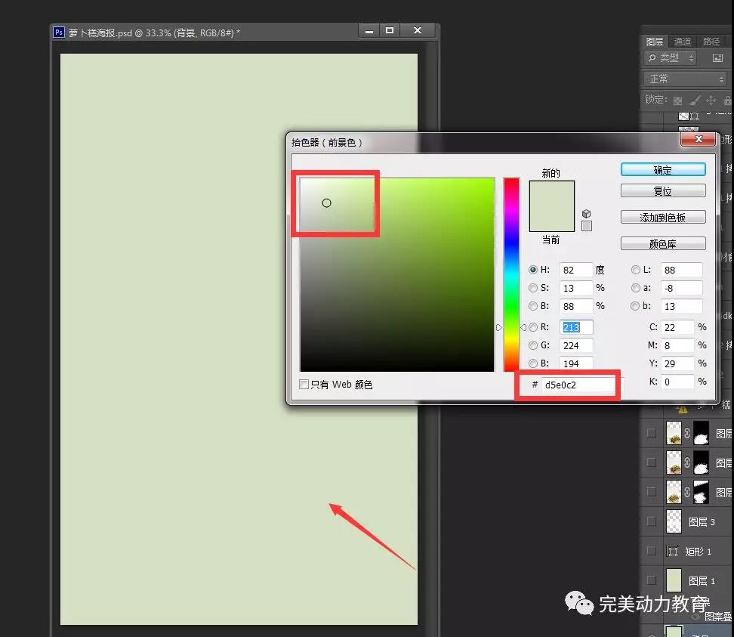
Task: Click the pixel layer filter icon
Action: [x=717, y=57]
